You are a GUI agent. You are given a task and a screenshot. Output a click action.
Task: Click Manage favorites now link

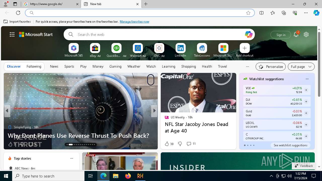(x=134, y=22)
